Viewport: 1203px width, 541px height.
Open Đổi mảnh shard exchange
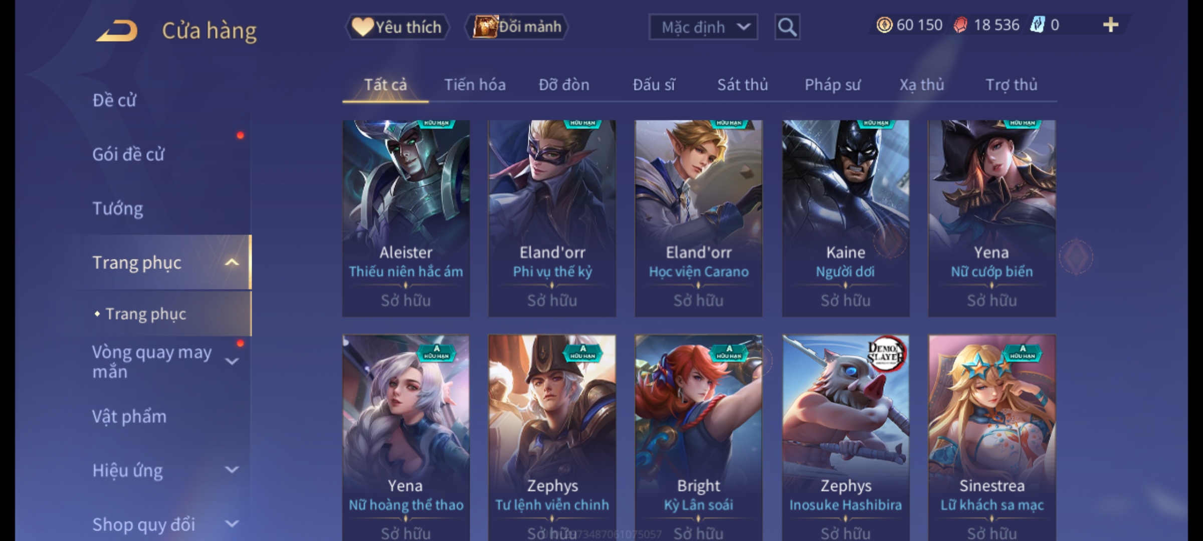tap(517, 27)
